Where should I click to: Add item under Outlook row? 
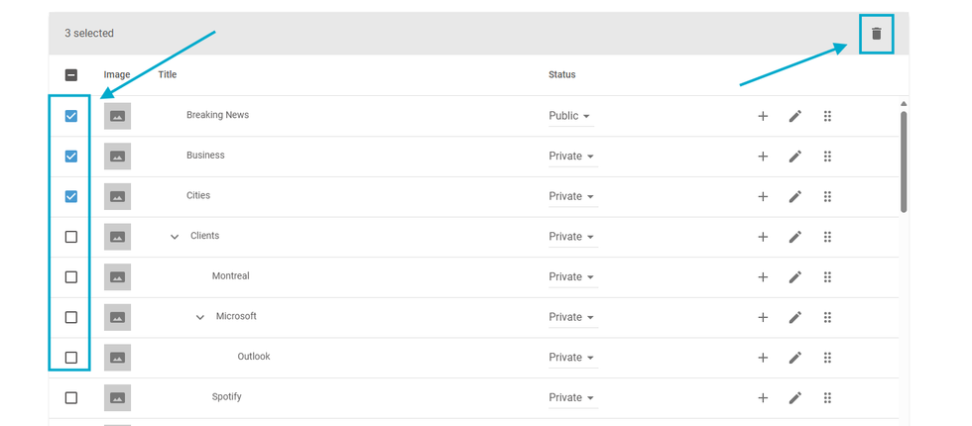tap(763, 358)
